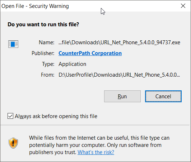The width and height of the screenshot is (191, 162).
Task: Cancel the security warning dialog
Action: [163, 96]
